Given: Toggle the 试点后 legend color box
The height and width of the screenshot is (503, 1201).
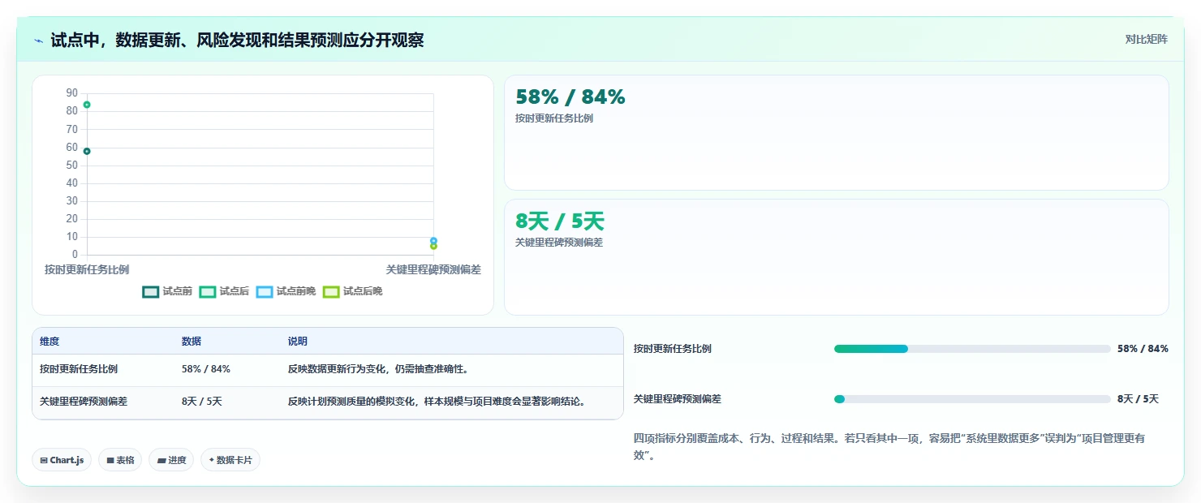Looking at the screenshot, I should point(208,292).
